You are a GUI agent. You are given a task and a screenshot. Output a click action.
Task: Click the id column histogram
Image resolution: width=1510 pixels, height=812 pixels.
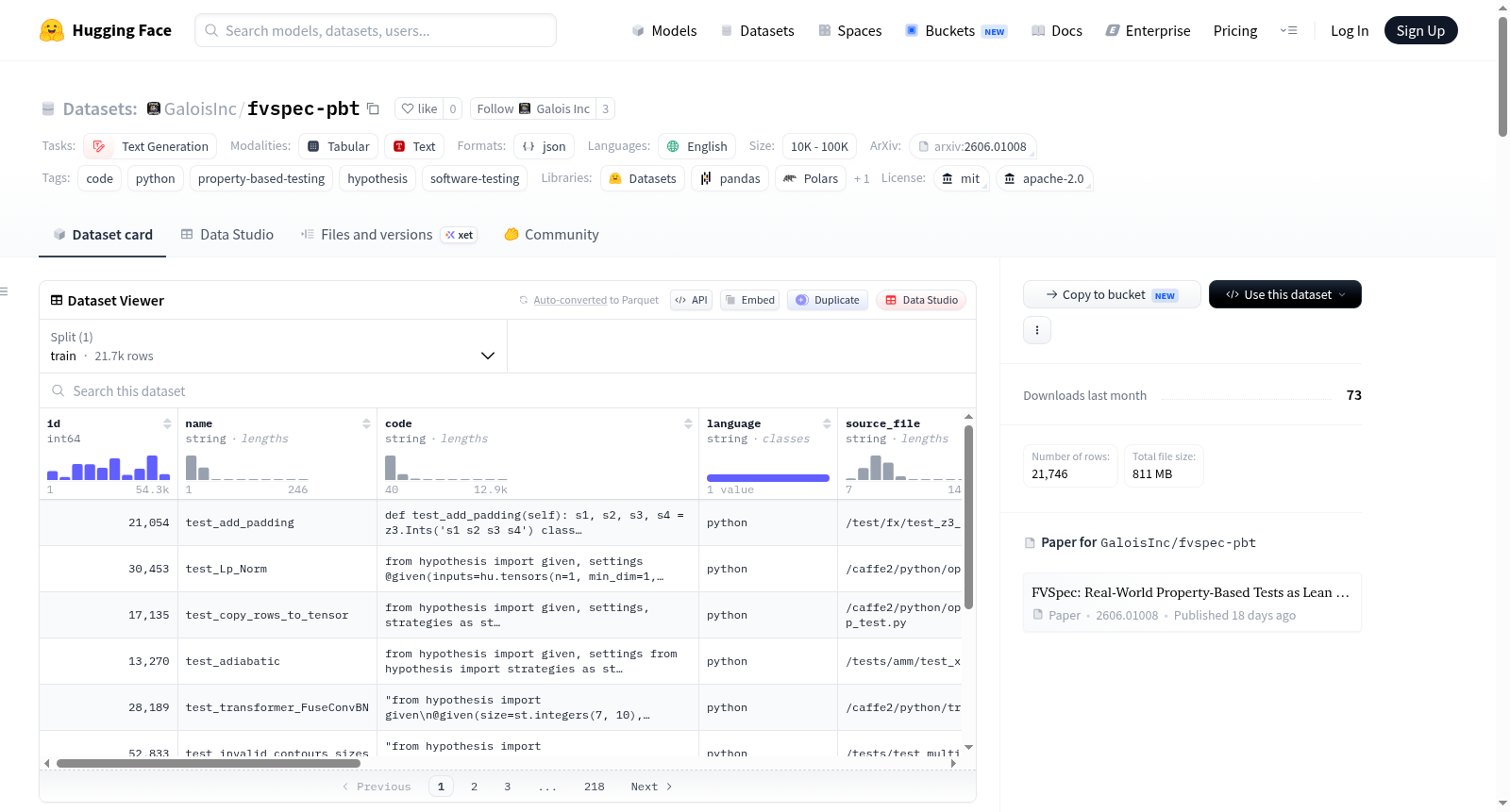click(x=109, y=468)
